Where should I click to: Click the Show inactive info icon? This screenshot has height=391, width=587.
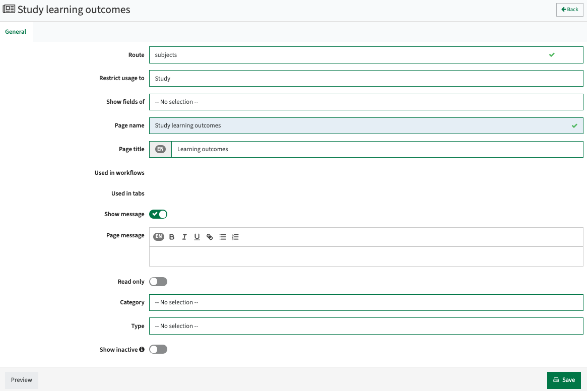[x=142, y=349]
